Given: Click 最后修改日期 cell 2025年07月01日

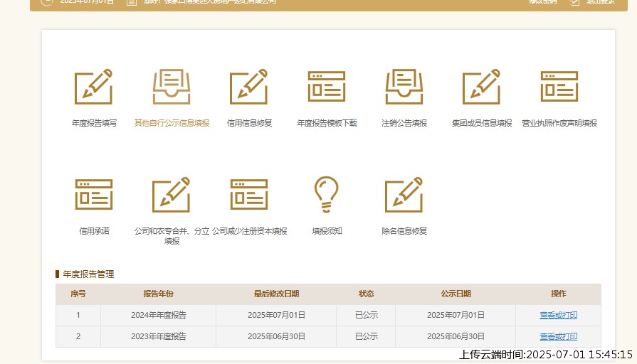Looking at the screenshot, I should click(276, 316).
